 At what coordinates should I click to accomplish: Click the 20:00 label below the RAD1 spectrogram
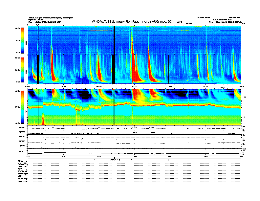(206, 86)
